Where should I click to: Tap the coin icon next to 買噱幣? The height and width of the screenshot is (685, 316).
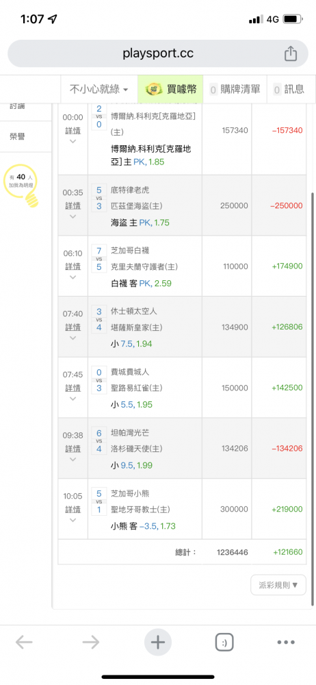point(154,89)
